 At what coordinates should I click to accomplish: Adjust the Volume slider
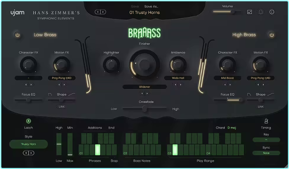(227, 12)
